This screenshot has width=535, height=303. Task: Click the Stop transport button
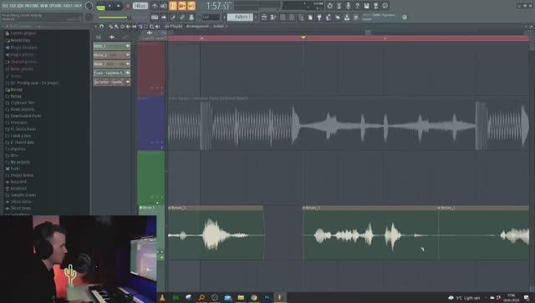119,6
